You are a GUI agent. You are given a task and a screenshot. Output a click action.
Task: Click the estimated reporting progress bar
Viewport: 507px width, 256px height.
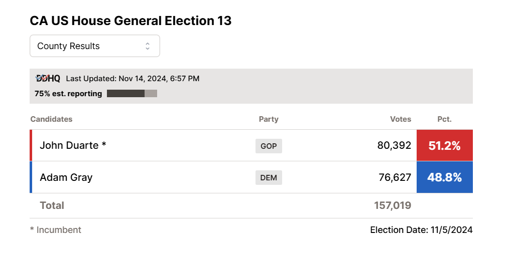[x=132, y=93]
